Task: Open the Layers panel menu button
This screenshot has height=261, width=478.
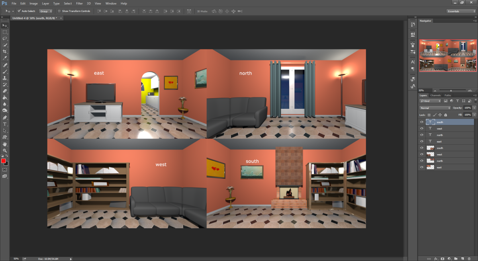Action: tap(475, 95)
